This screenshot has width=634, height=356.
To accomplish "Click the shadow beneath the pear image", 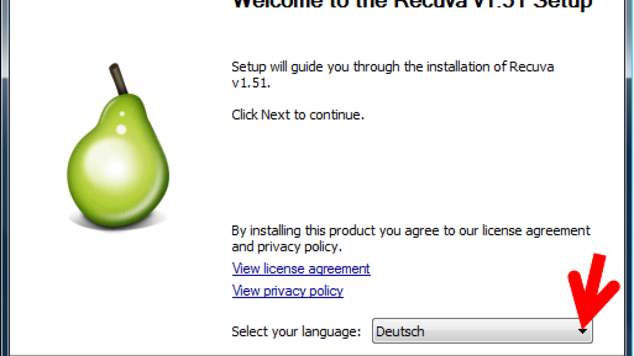I will click(x=118, y=223).
